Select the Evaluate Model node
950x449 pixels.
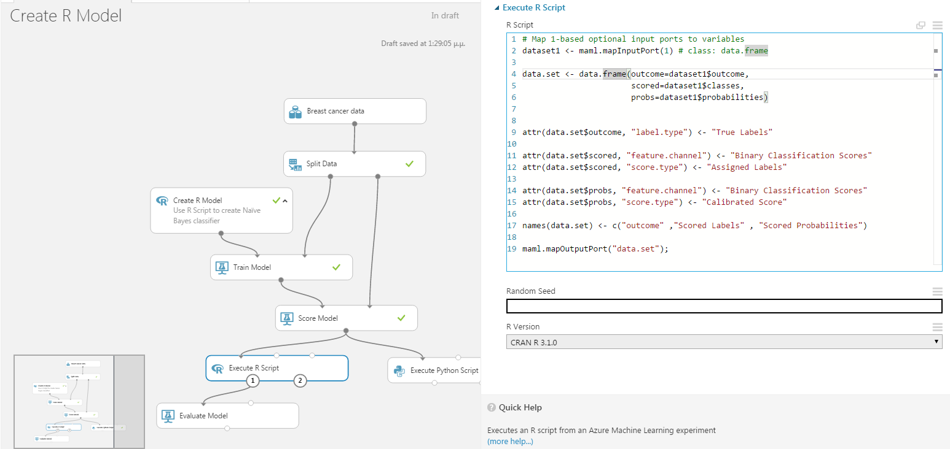(x=227, y=415)
